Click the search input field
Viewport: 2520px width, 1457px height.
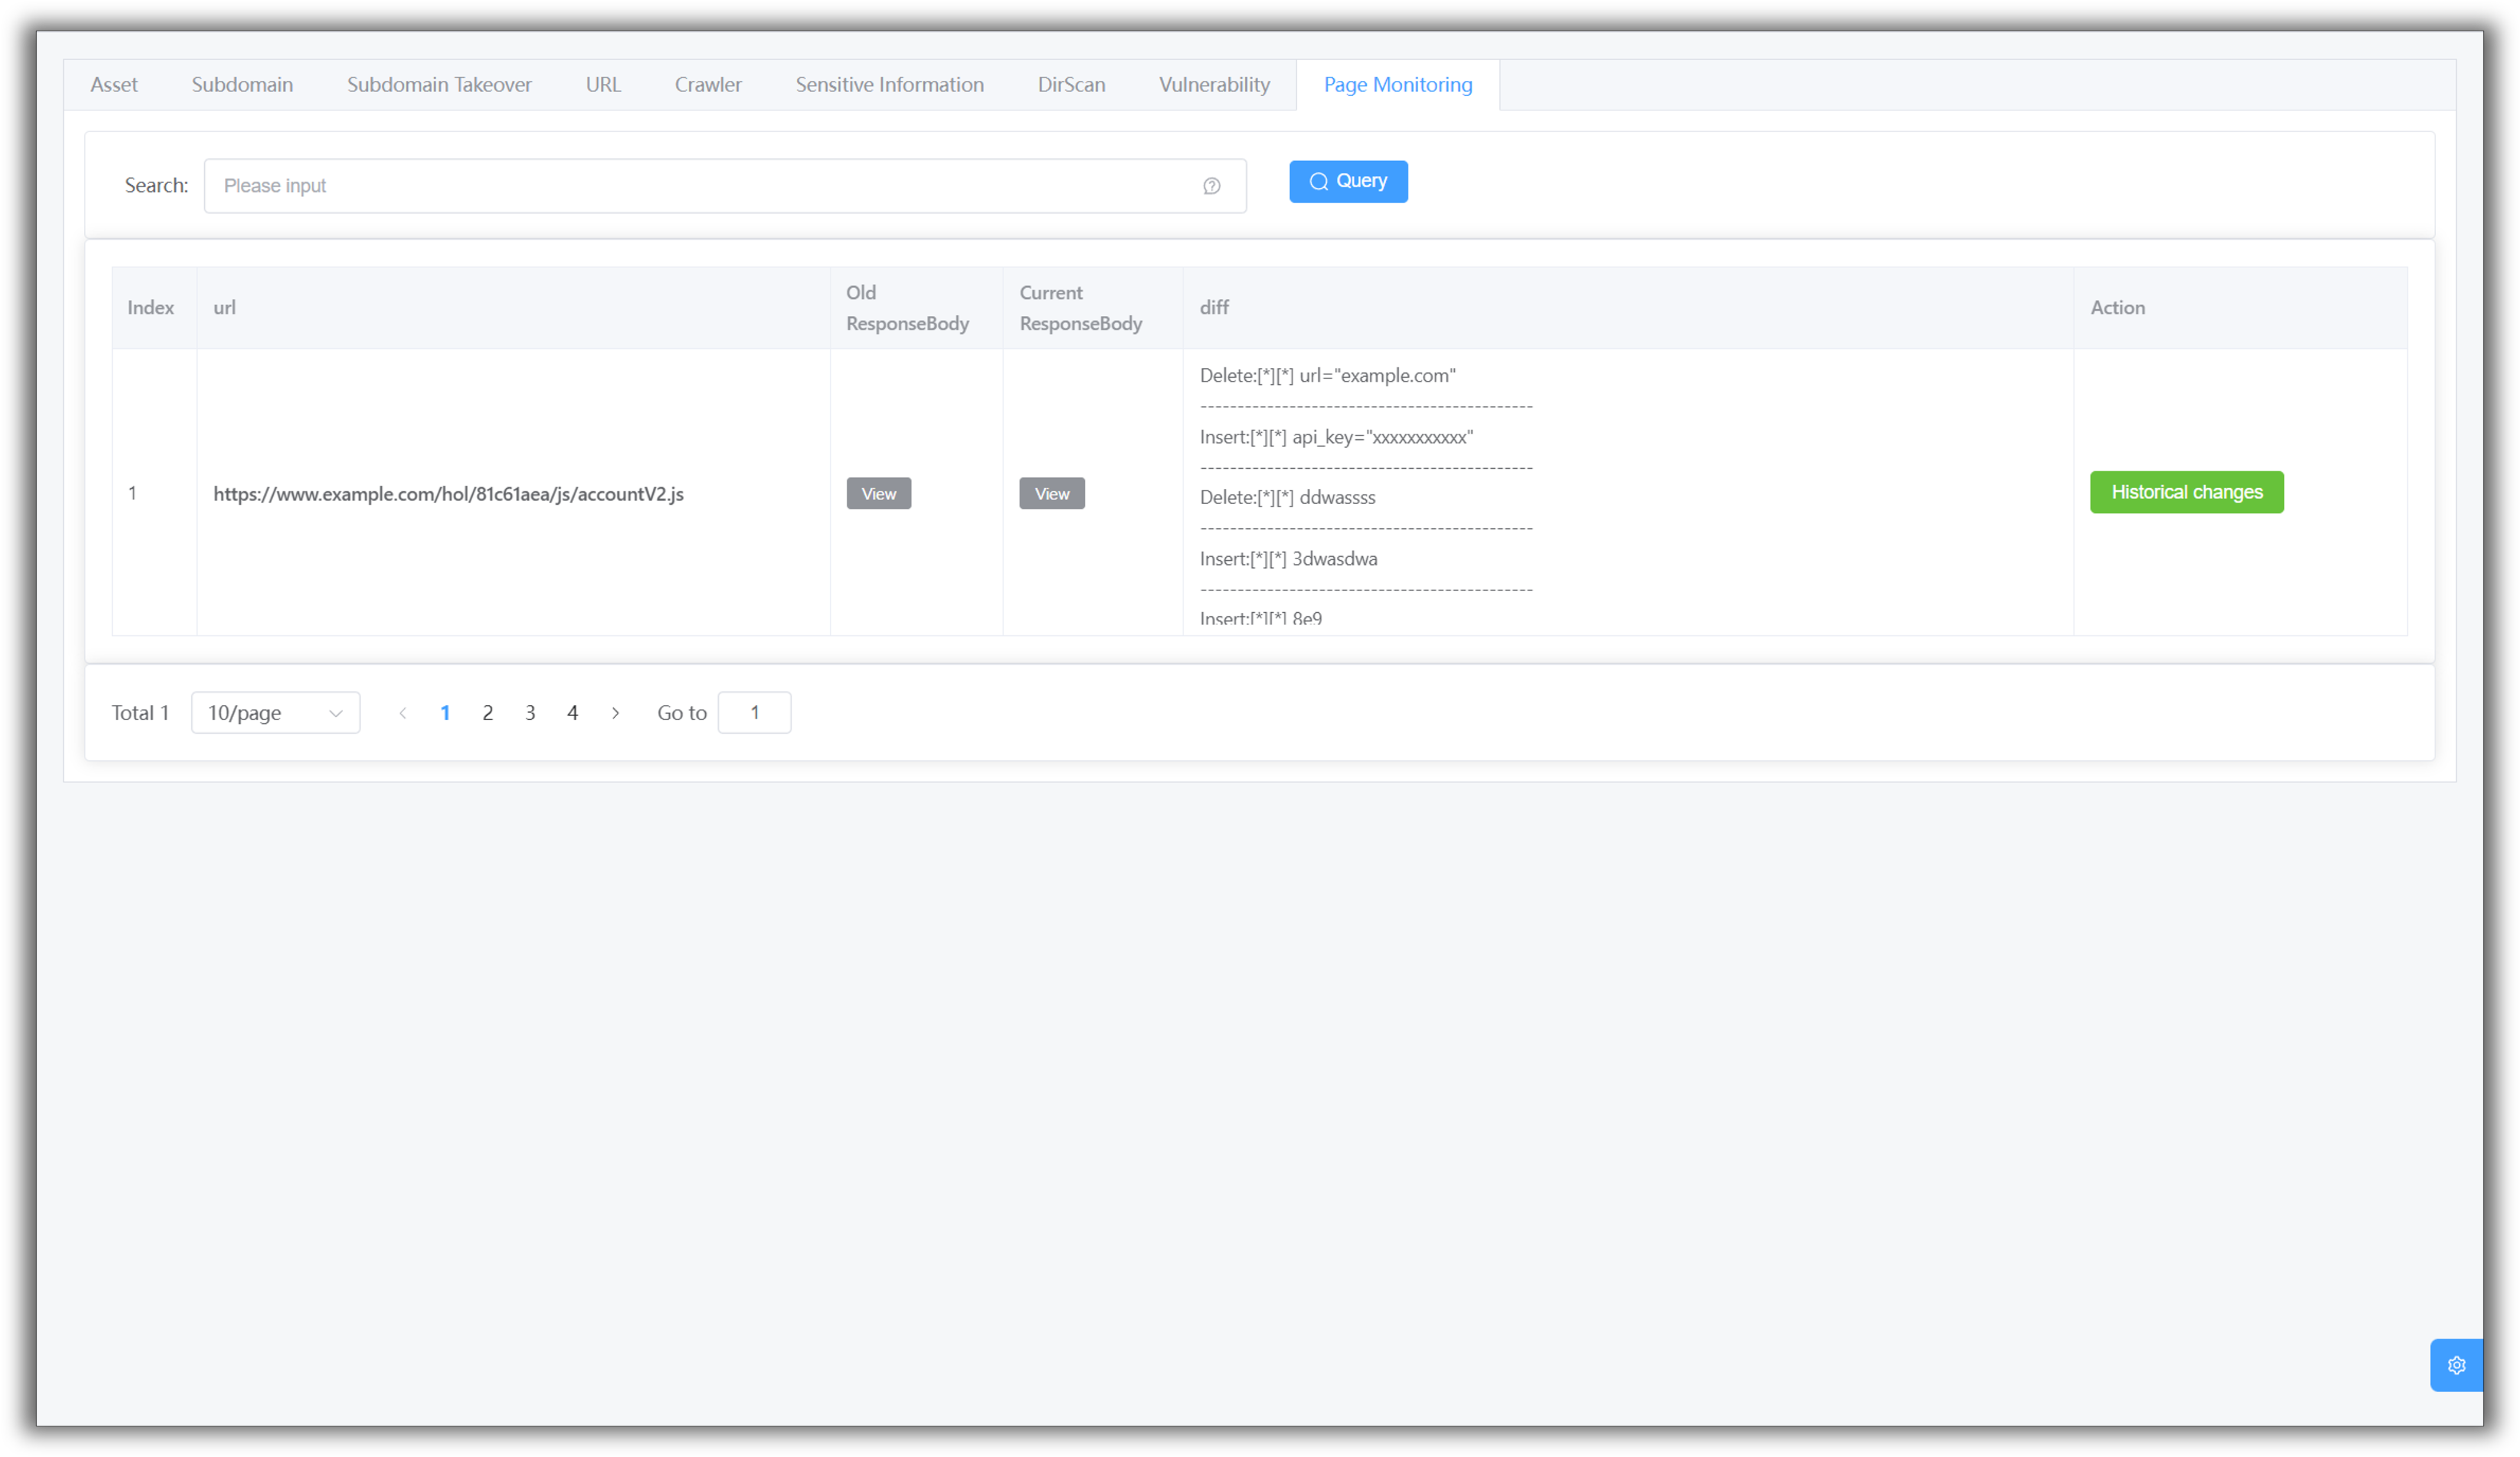pos(700,186)
